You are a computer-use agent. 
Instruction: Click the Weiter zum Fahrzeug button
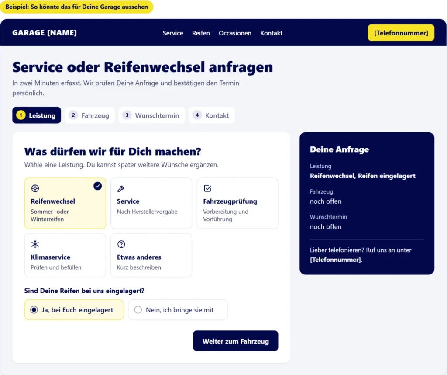[235, 341]
